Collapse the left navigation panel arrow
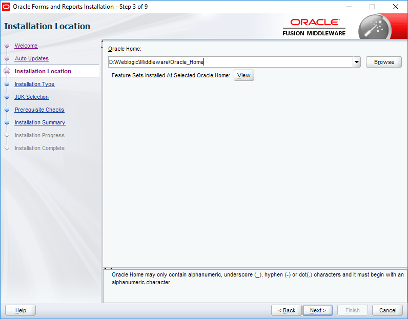Screen dimensions: 408x319 click(102, 41)
